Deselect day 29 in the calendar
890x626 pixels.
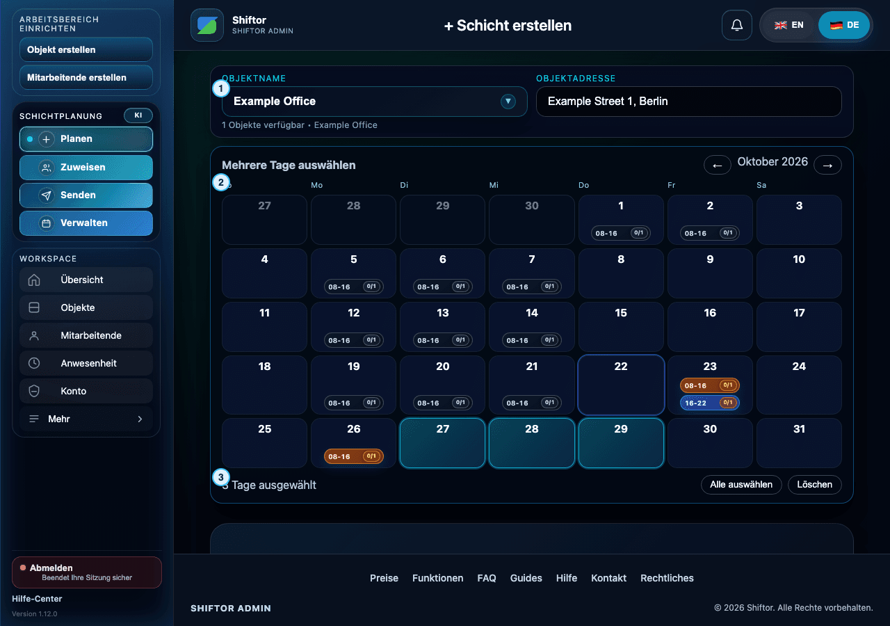(621, 443)
